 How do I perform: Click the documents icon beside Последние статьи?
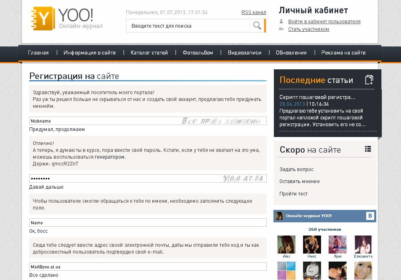click(x=369, y=80)
